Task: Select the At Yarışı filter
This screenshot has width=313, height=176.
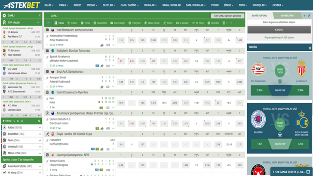Action: [198, 23]
